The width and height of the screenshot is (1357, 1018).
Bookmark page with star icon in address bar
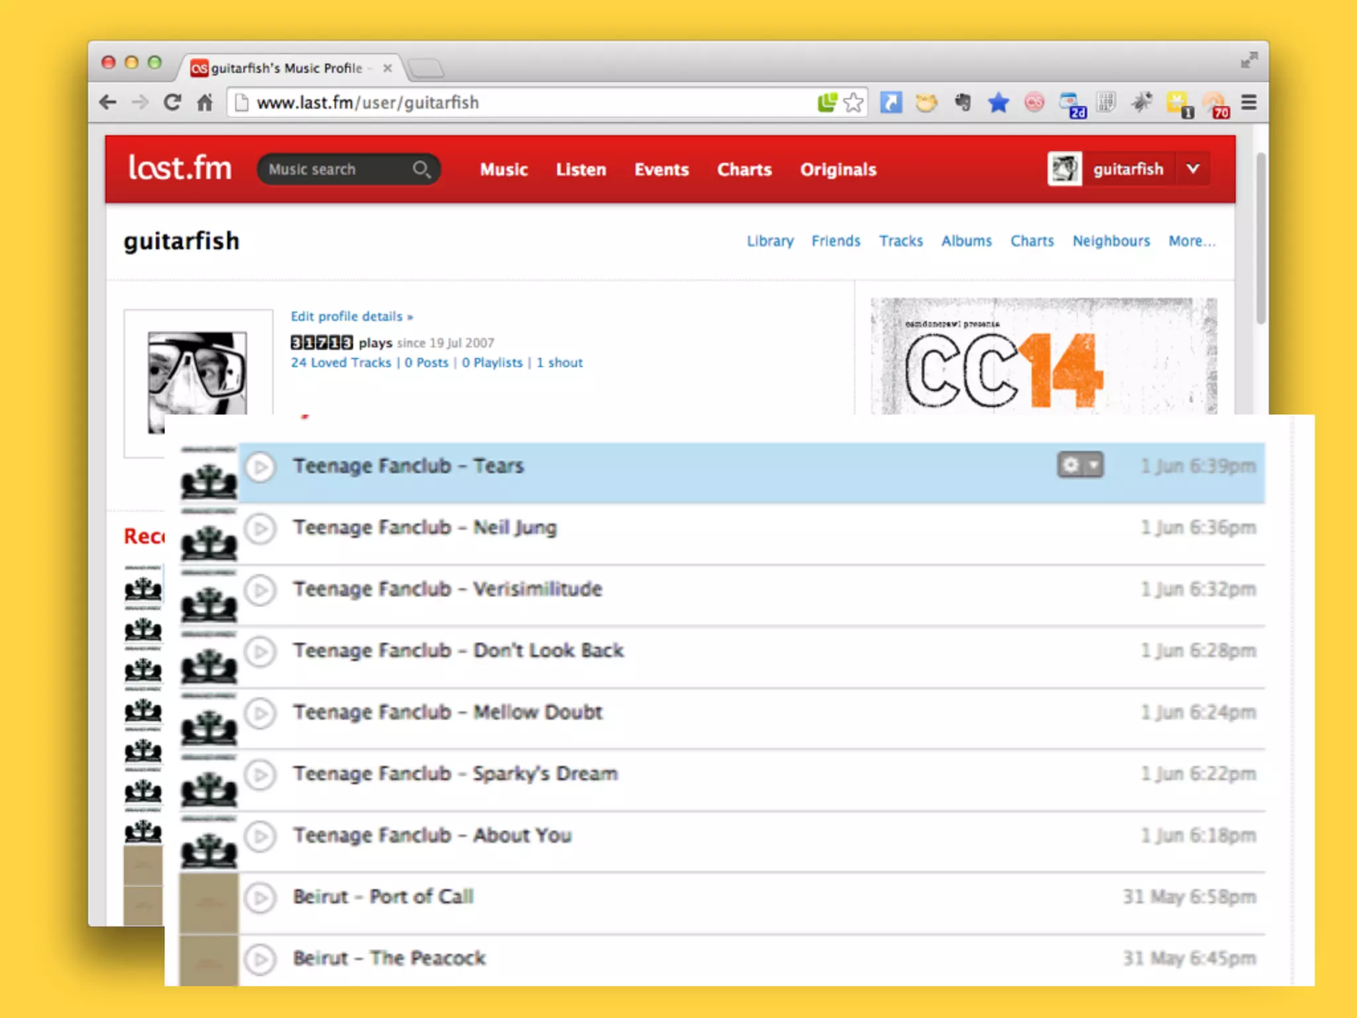[x=853, y=103]
